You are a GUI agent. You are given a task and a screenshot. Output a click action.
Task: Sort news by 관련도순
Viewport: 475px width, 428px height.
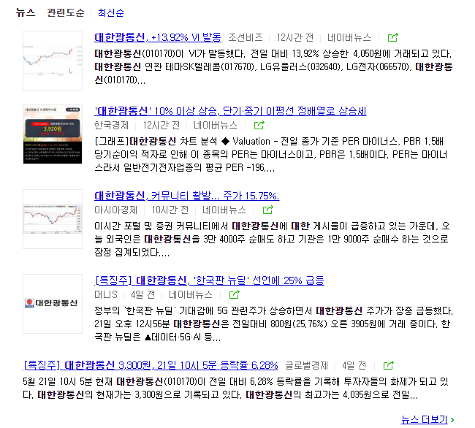pos(66,12)
